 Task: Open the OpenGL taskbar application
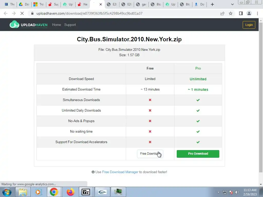102,192
